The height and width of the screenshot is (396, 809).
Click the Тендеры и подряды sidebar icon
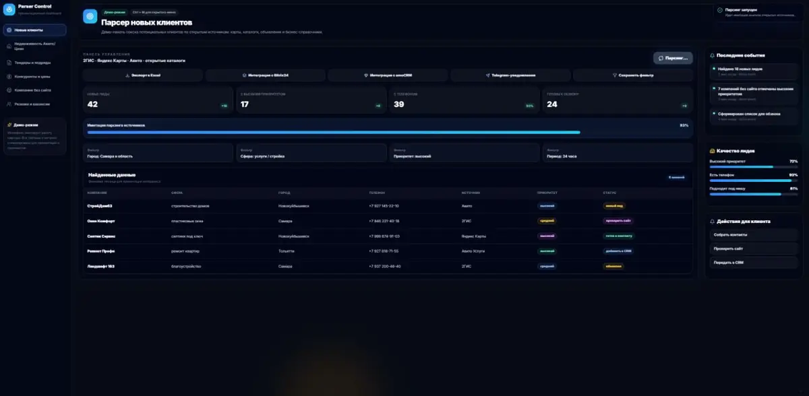click(x=9, y=63)
